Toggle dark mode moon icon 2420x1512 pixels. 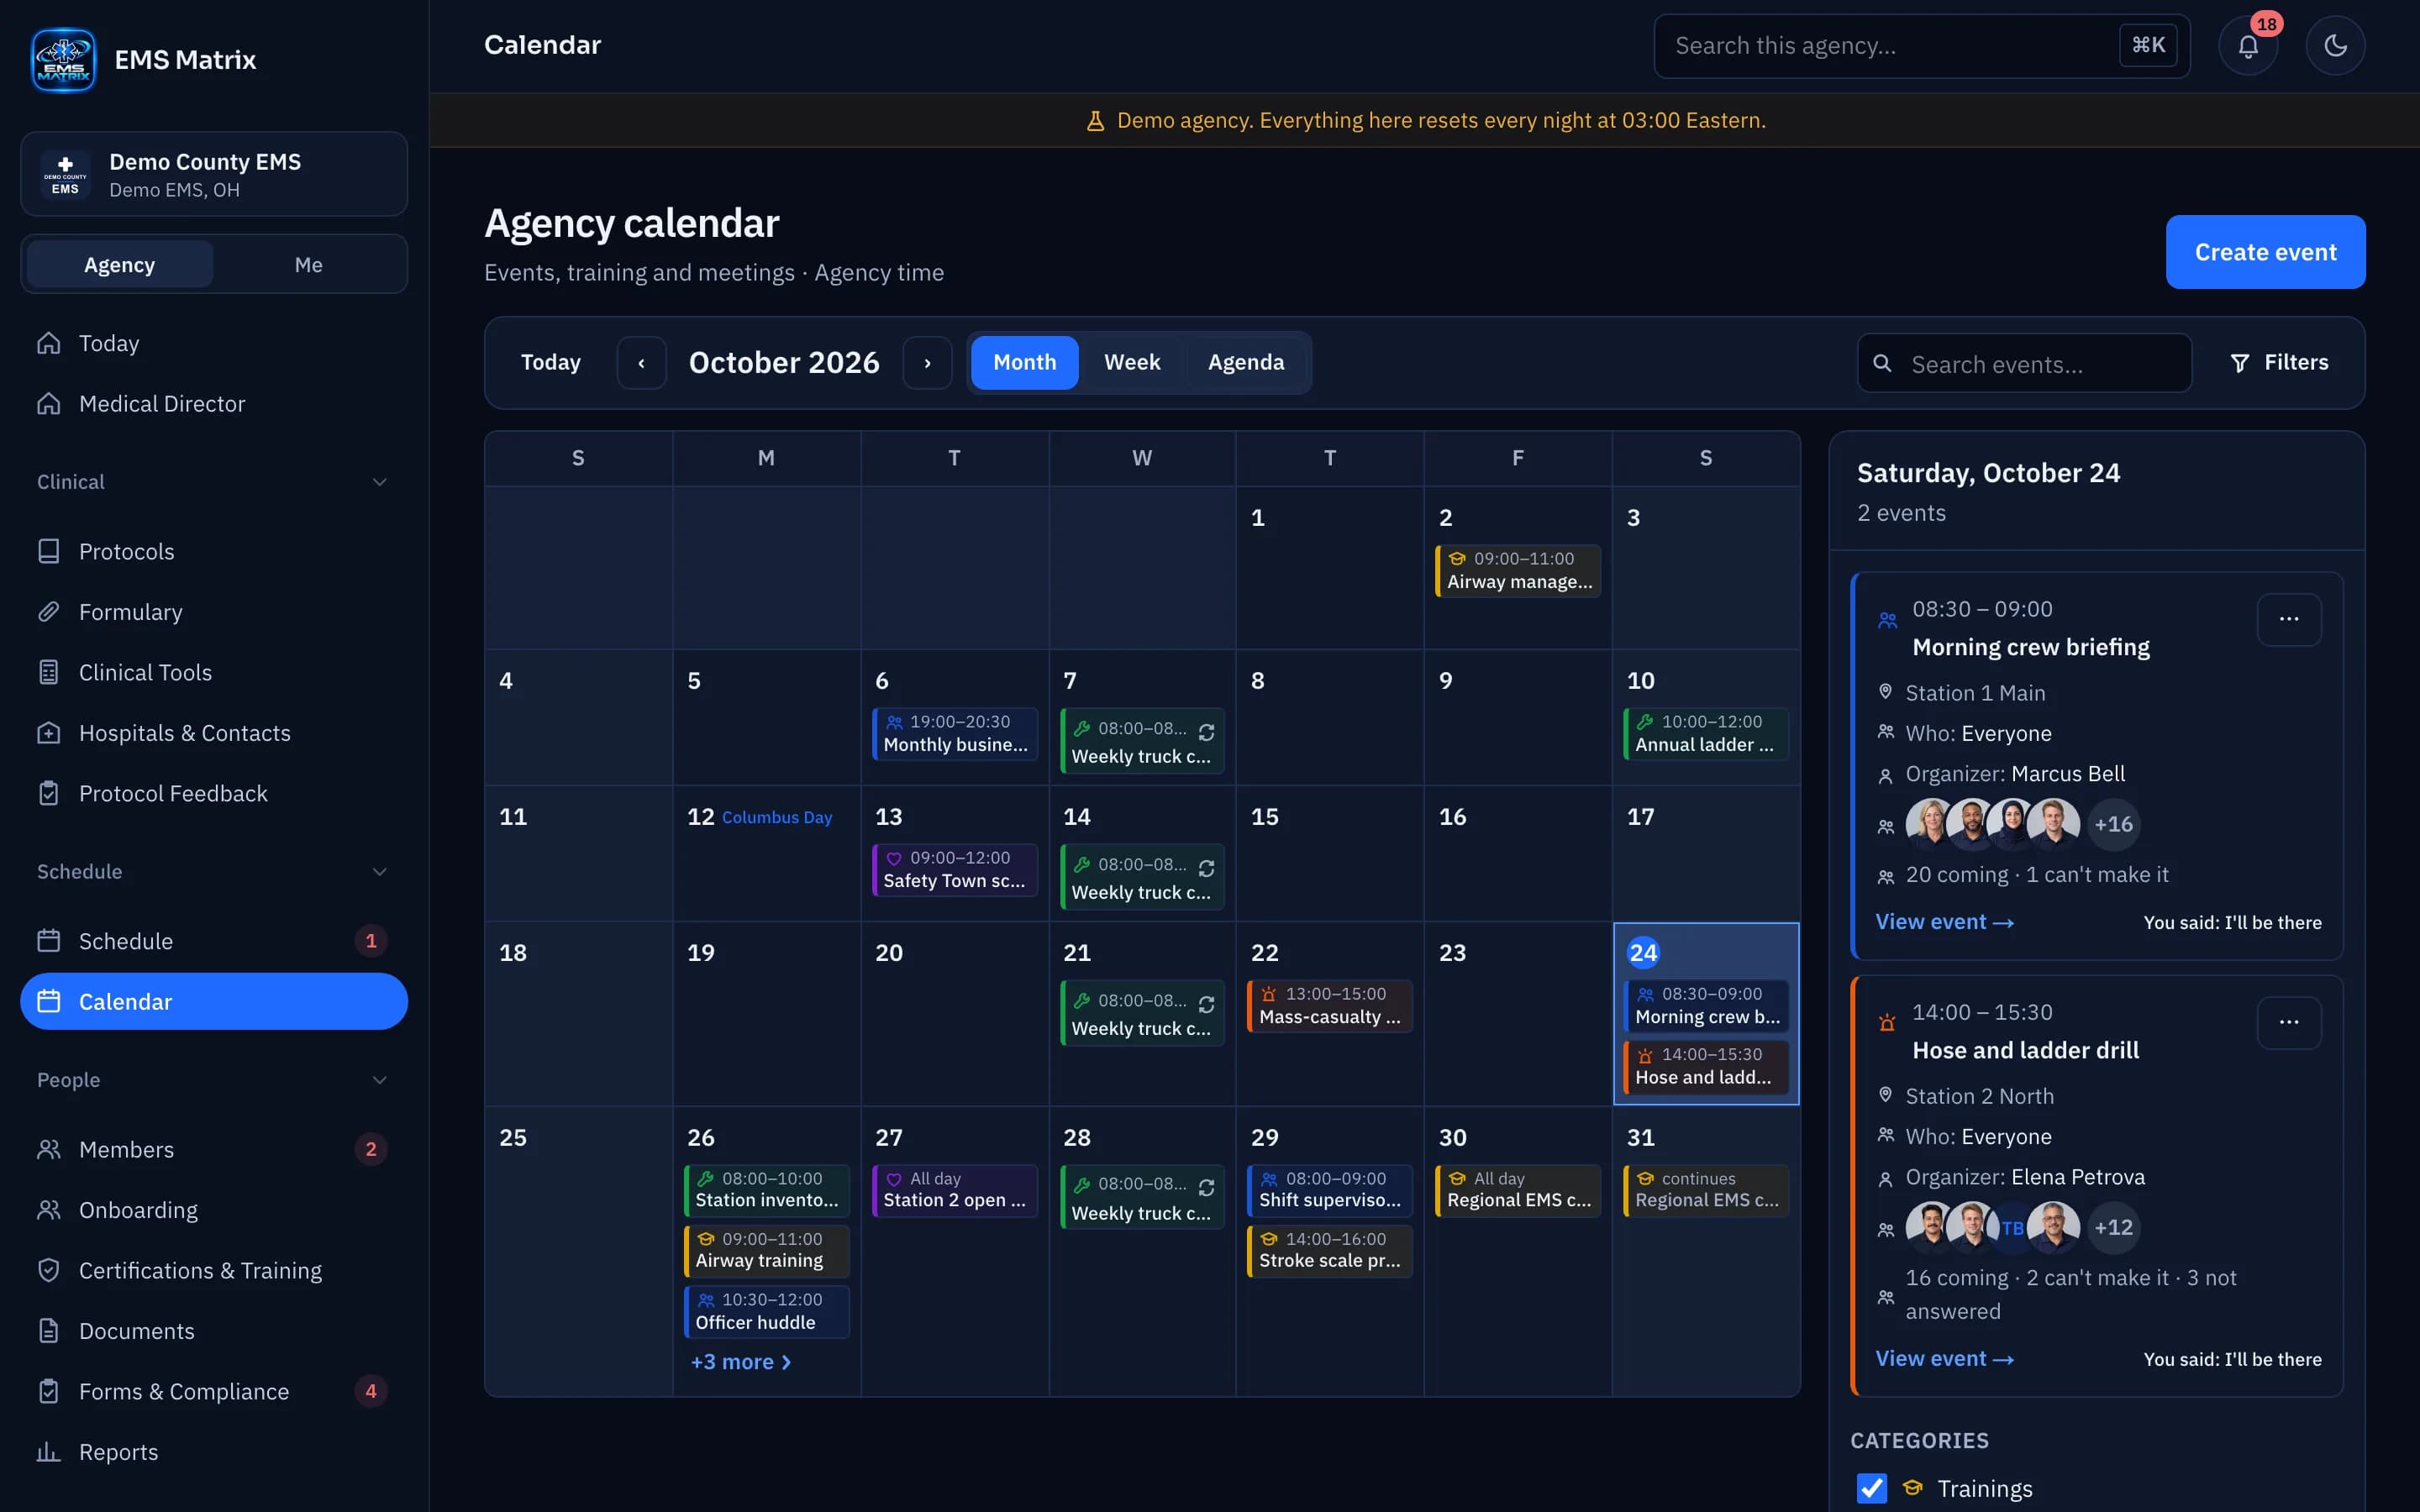(x=2335, y=45)
